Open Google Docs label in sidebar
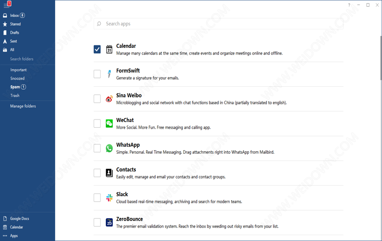 coord(19,219)
